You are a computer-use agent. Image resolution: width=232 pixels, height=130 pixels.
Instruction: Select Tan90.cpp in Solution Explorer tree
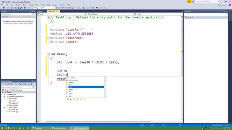pyautogui.click(x=14, y=112)
